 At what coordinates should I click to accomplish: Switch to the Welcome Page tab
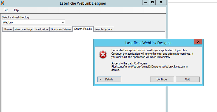coord(24,29)
